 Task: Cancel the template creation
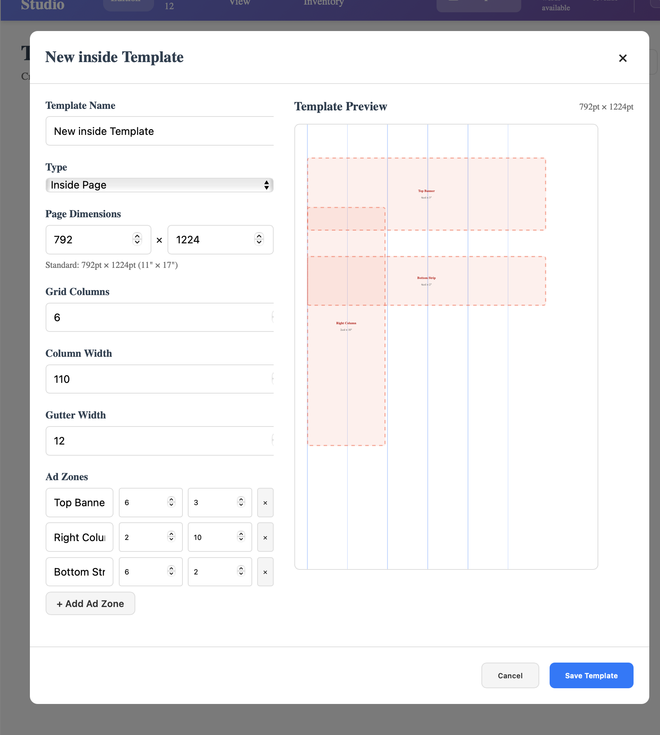[x=510, y=676]
